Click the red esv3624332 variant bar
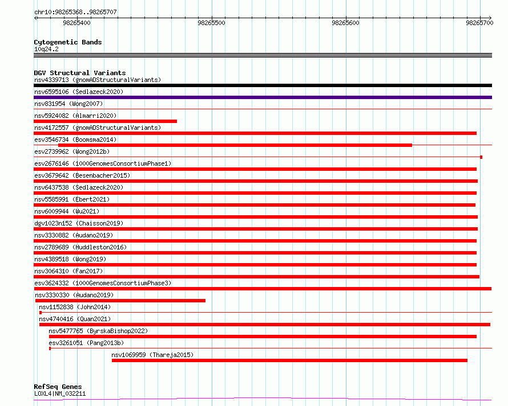 point(263,289)
